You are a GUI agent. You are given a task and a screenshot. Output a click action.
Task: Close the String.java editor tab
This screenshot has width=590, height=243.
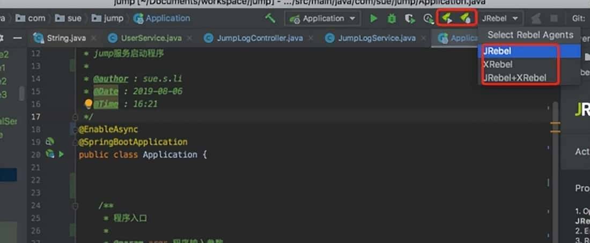pos(93,38)
